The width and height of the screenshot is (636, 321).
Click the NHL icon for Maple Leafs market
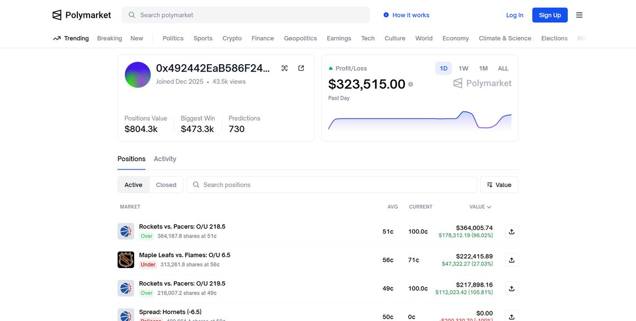tap(126, 260)
